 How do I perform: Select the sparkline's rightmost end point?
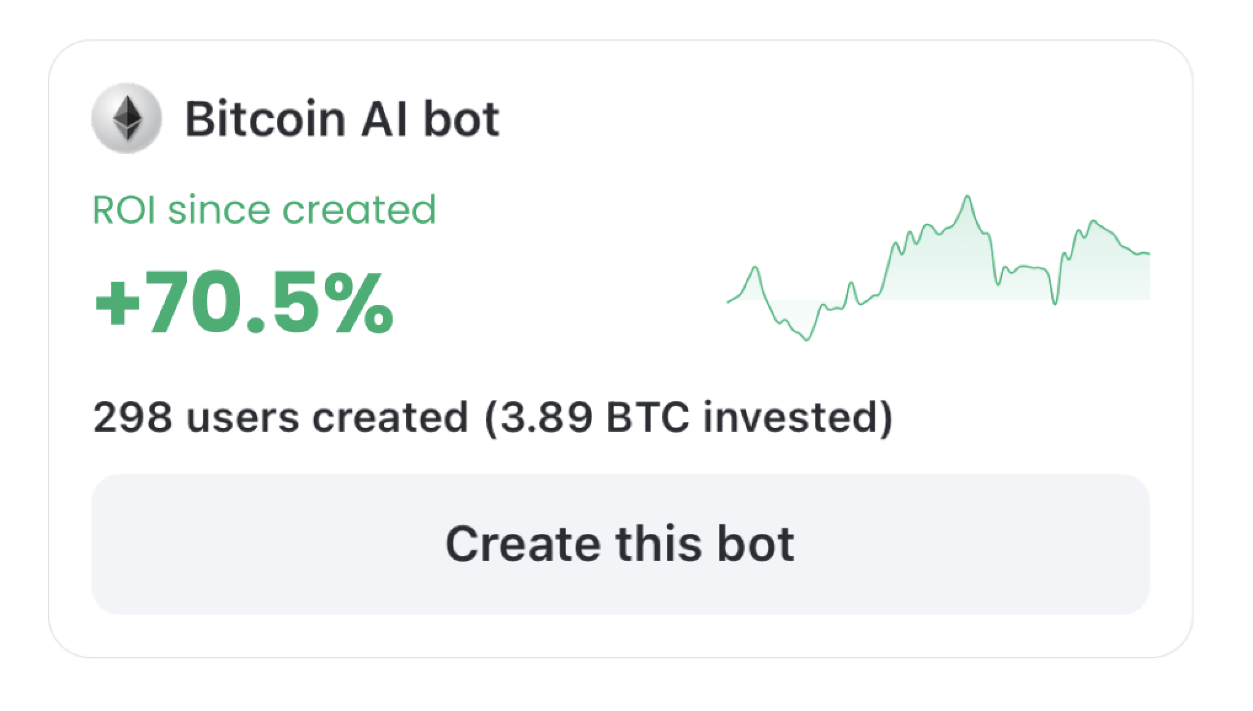click(x=1148, y=253)
